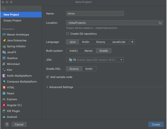Screen dimensions: 167x129
Task: Click the Java Enterprise flame icon
Action: click(x=4, y=40)
